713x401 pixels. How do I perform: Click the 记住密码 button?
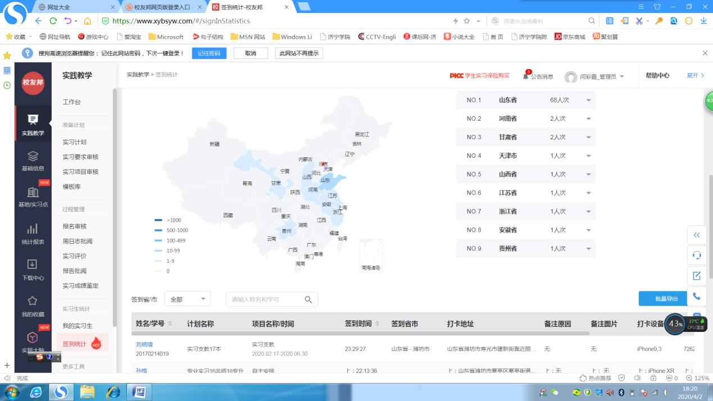click(x=208, y=53)
